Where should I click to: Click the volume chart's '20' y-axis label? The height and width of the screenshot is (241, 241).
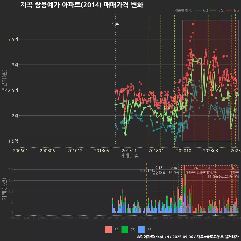pos(11,170)
